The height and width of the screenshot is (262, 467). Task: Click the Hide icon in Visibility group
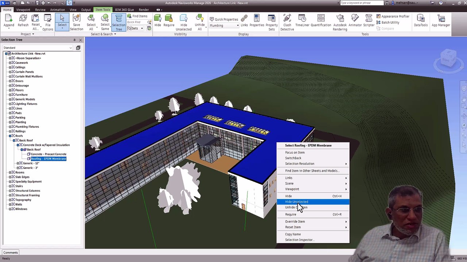tap(158, 21)
